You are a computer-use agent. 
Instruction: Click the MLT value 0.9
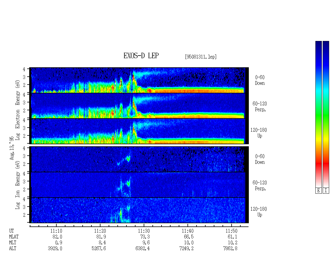(58, 243)
